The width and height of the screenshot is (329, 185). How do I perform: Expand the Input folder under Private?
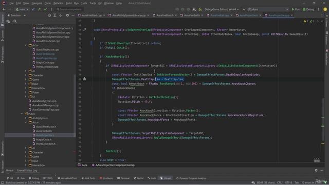[26, 84]
